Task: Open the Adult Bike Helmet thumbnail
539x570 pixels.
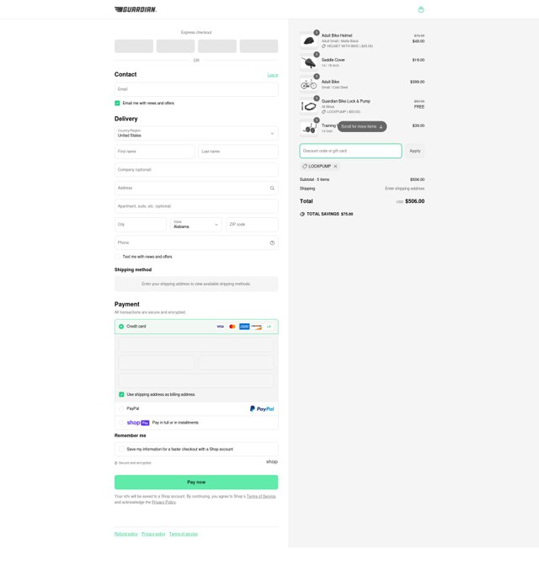Action: tap(309, 40)
